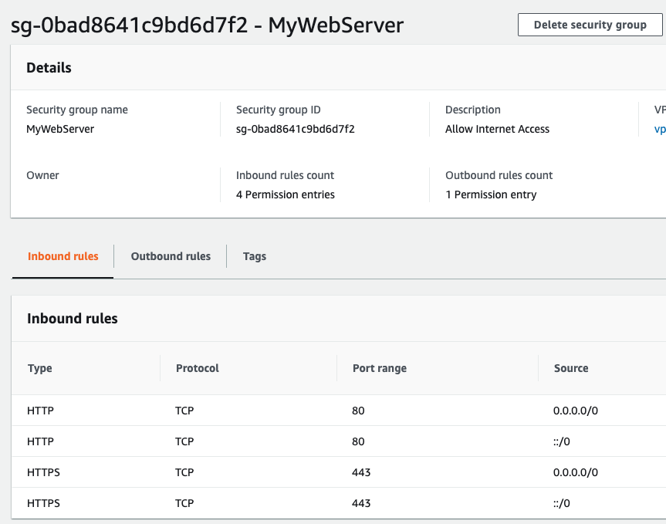This screenshot has height=524, width=666.
Task: Click the Protocol column header
Action: [197, 368]
